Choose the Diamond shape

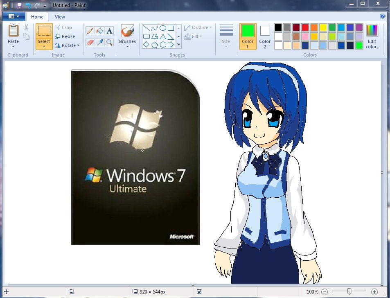click(146, 45)
